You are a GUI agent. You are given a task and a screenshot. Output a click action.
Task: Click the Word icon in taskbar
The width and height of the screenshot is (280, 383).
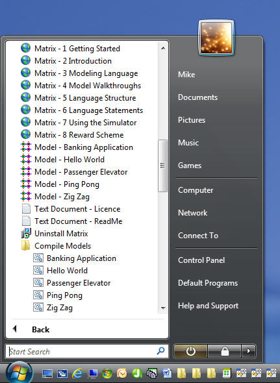pyautogui.click(x=166, y=373)
